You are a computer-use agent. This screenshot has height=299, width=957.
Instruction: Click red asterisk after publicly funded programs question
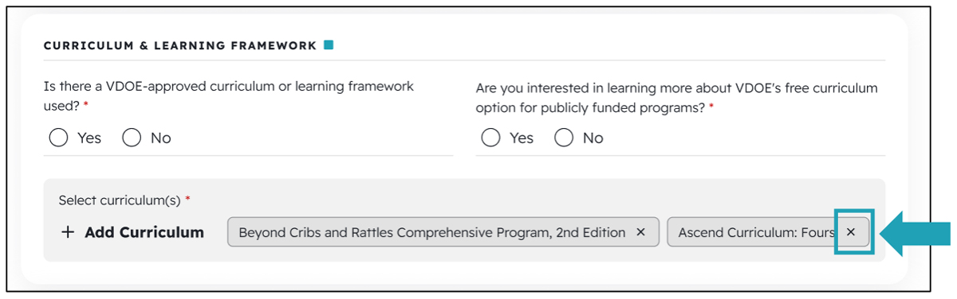tap(711, 107)
